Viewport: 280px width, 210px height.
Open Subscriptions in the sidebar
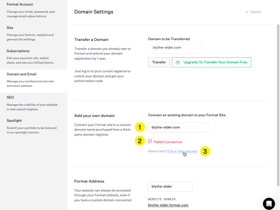18,51
